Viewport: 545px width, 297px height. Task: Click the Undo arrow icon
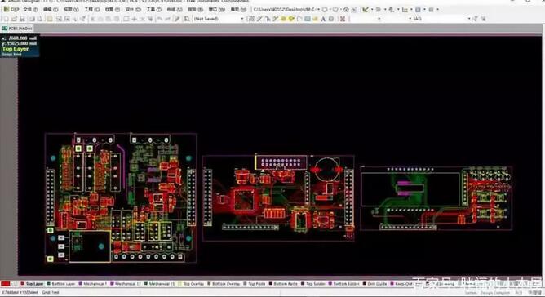pos(159,19)
